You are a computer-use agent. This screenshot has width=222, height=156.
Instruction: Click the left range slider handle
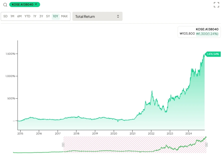tap(63, 145)
